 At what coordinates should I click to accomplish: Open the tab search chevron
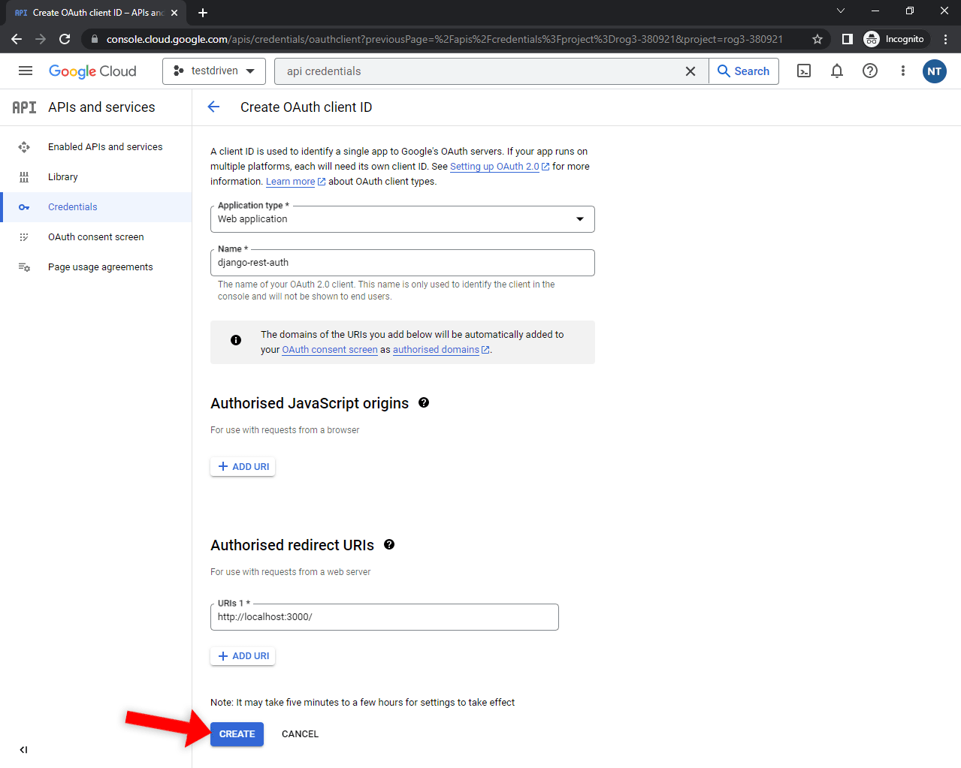pyautogui.click(x=841, y=11)
